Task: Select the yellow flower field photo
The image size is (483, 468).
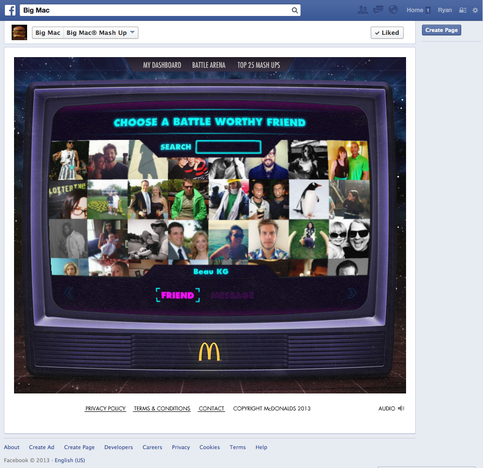Action: [107, 199]
